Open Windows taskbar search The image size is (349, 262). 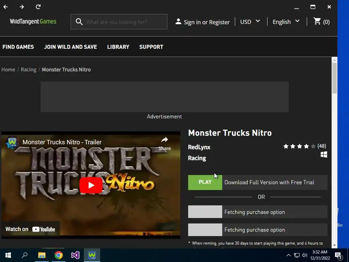[x=25, y=255]
